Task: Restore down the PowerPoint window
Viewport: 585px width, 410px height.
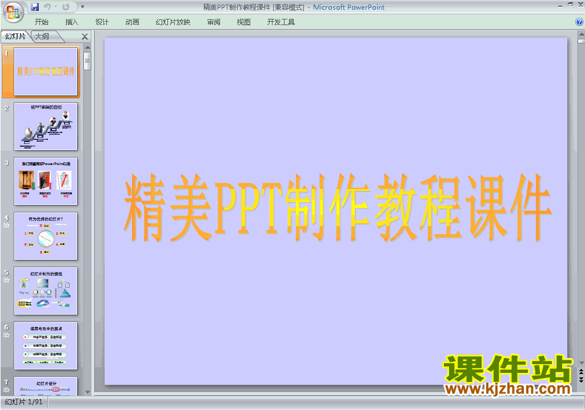Action: pos(571,5)
